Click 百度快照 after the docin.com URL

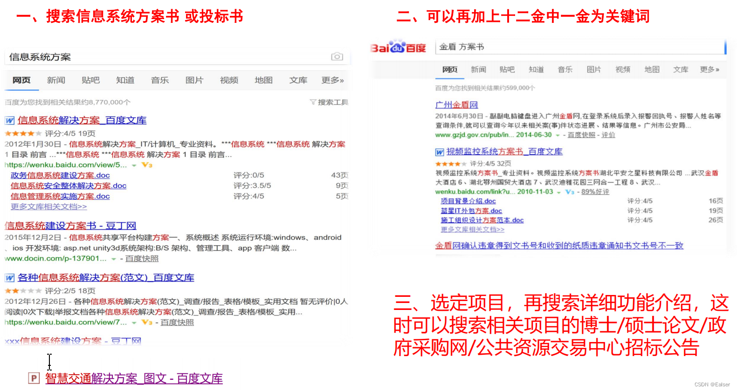click(142, 259)
